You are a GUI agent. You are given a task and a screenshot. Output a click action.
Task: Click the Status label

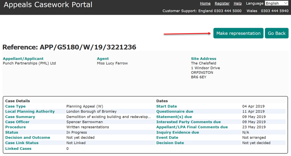click(x=12, y=132)
